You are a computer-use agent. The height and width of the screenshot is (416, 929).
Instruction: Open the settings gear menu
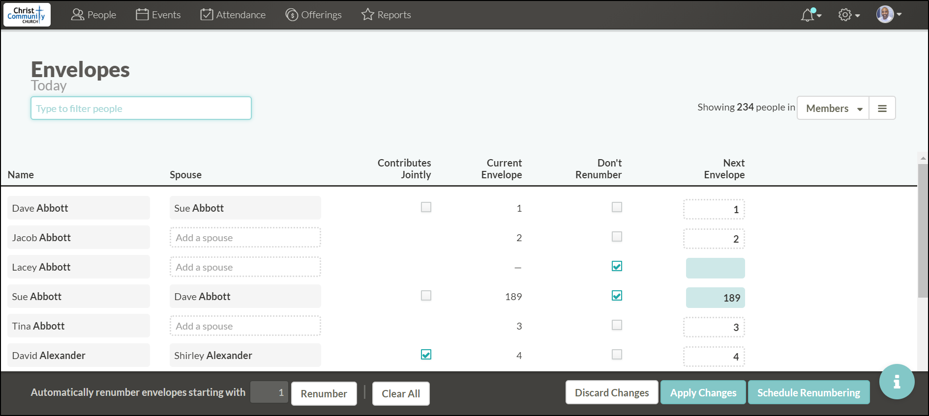click(x=844, y=15)
